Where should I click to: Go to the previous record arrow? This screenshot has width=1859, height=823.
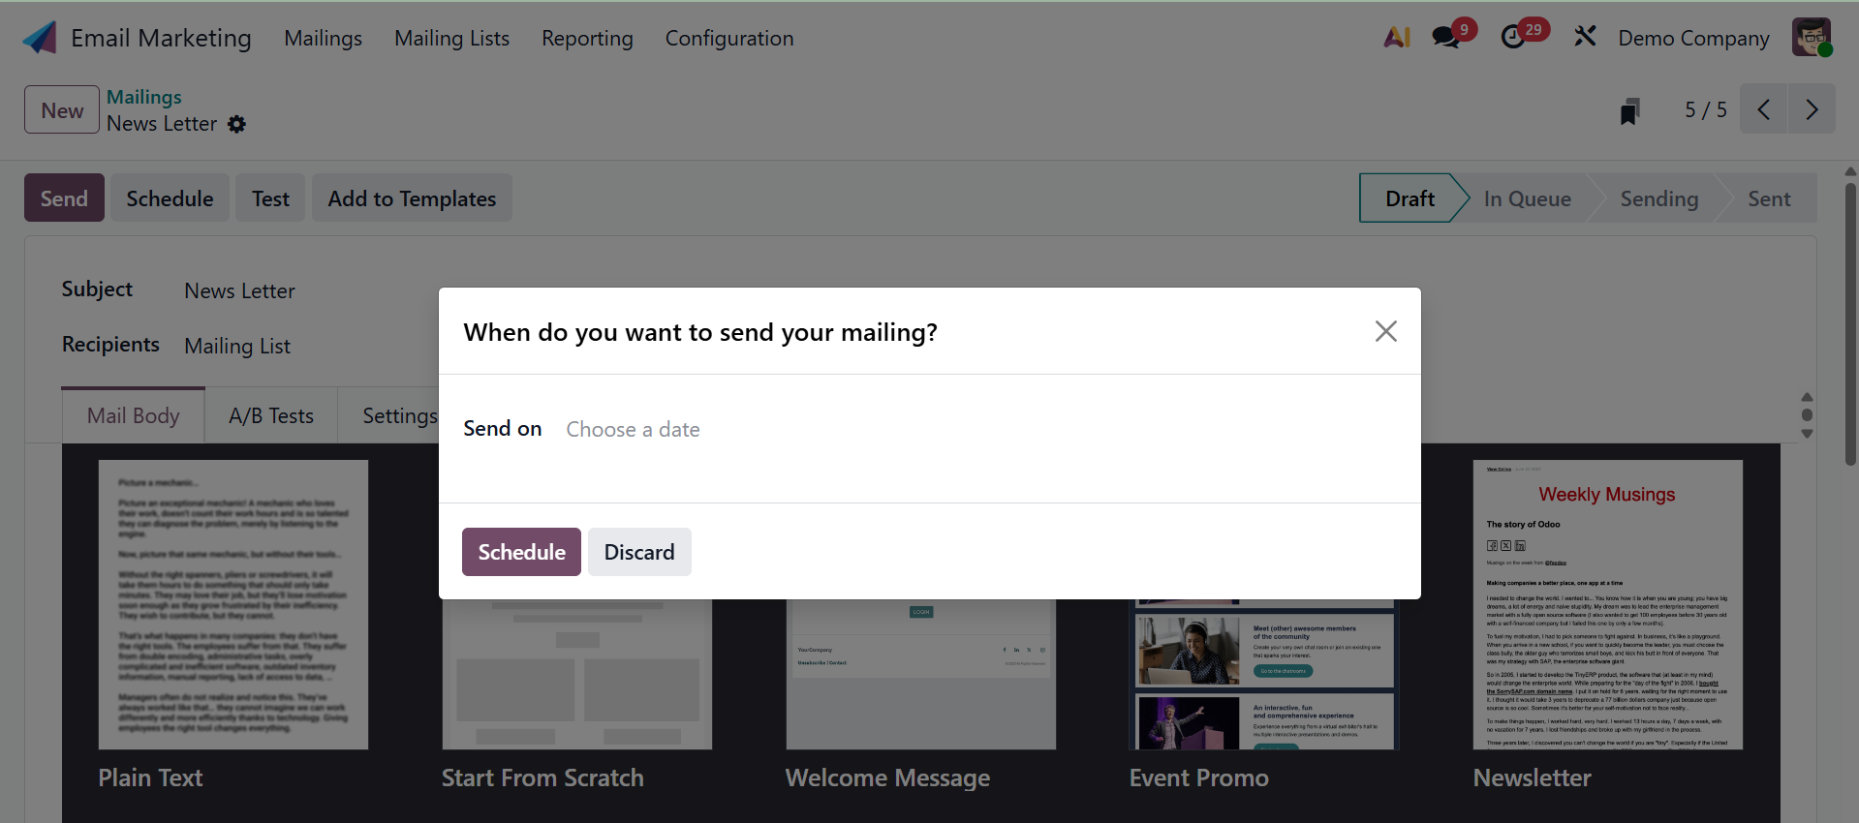click(x=1763, y=109)
